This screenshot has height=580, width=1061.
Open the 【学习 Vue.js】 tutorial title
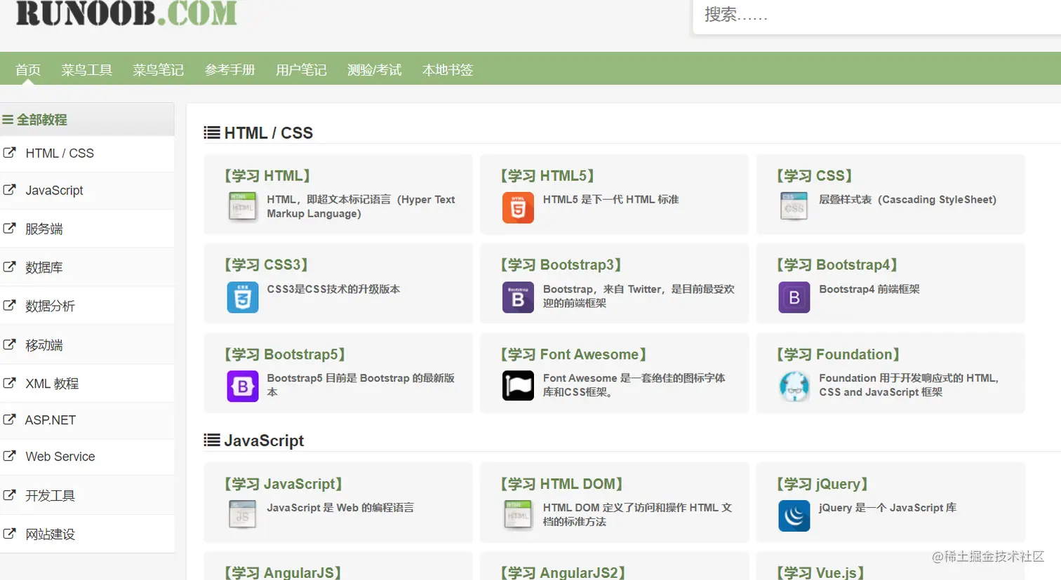click(820, 573)
